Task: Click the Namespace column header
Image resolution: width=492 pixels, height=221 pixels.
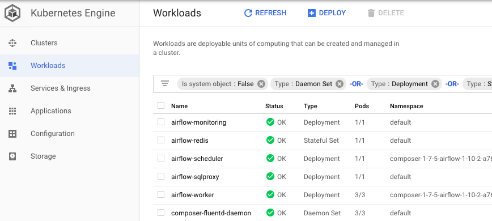Action: [x=406, y=106]
